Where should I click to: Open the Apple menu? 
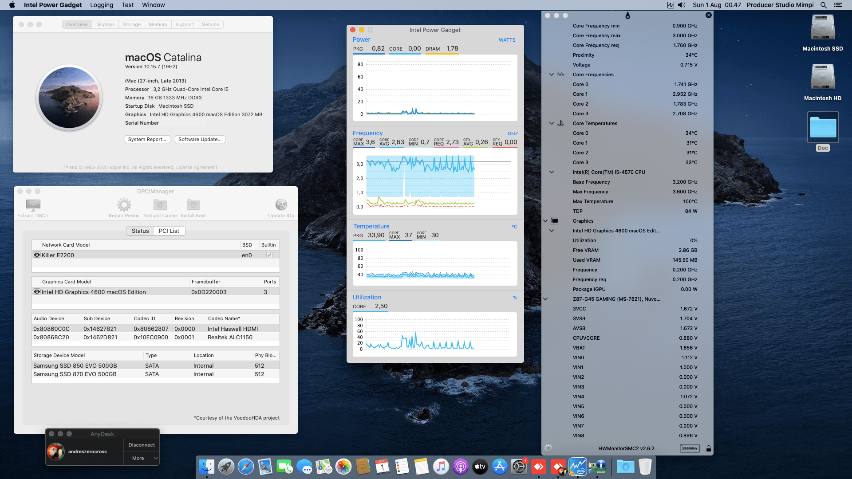[x=12, y=5]
